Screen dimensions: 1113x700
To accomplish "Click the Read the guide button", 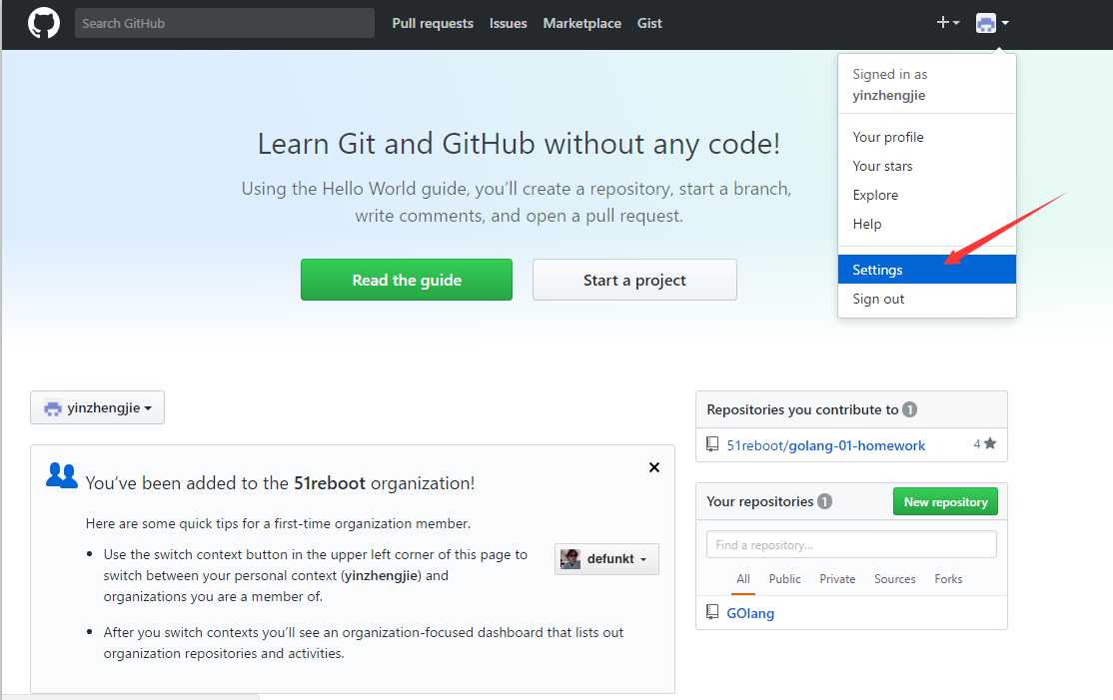I will (x=407, y=280).
